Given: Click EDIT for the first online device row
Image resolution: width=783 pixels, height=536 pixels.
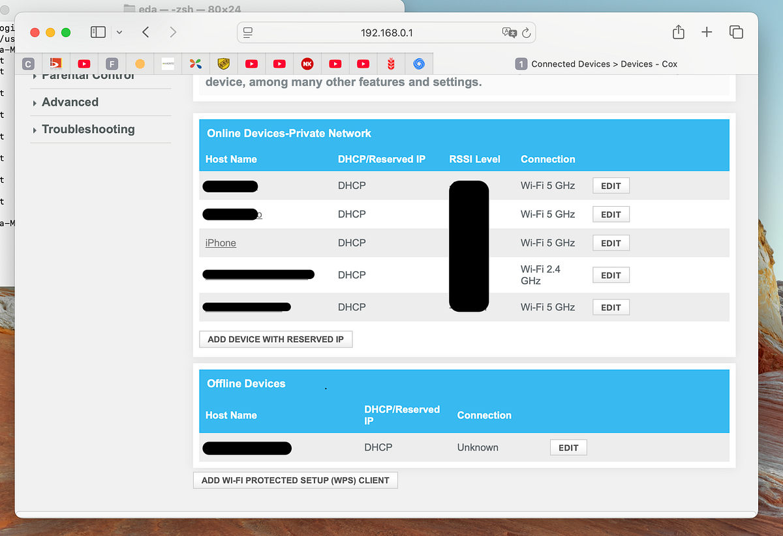Looking at the screenshot, I should tap(611, 186).
